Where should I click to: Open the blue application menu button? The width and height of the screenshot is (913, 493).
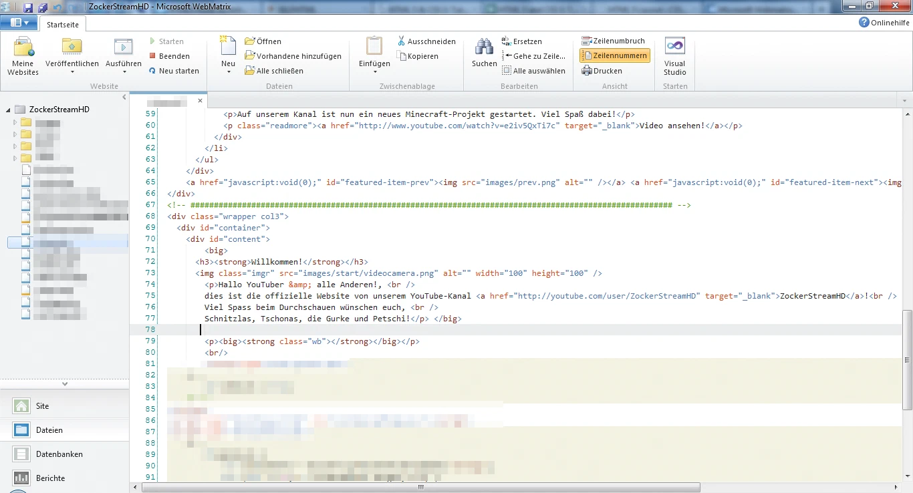click(x=19, y=23)
